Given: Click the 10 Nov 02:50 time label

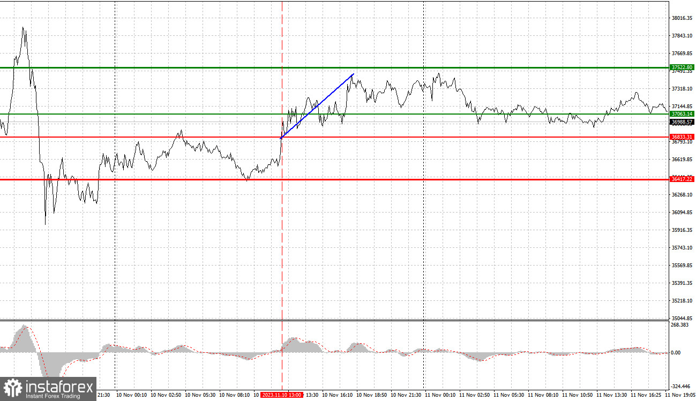Looking at the screenshot, I should pos(167,395).
